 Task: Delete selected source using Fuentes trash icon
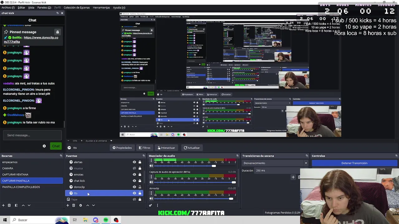click(x=74, y=205)
